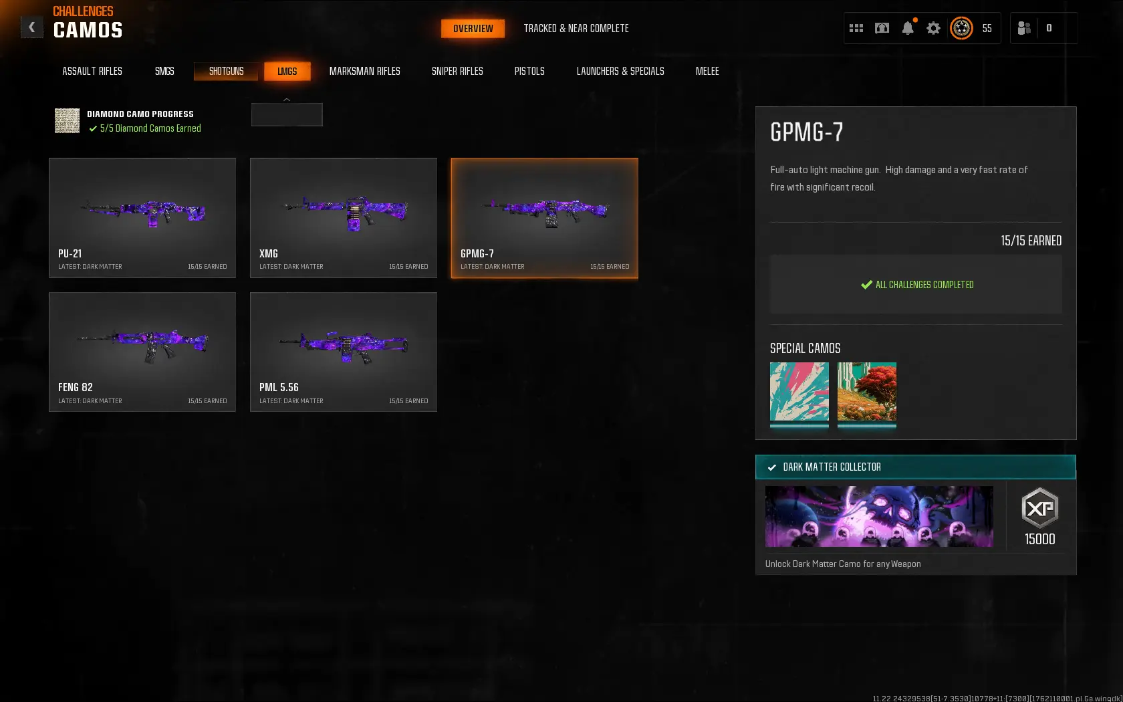
Task: Open the notifications bell
Action: coord(907,28)
